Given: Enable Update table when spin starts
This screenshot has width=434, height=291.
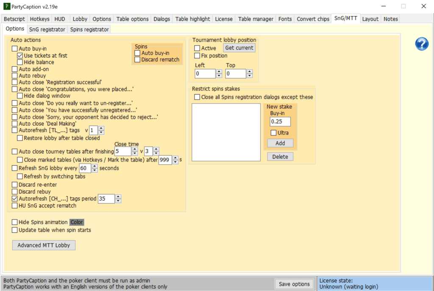Looking at the screenshot, I should tap(15, 230).
